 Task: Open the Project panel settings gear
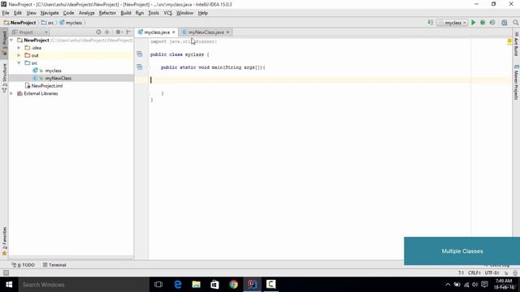(119, 32)
